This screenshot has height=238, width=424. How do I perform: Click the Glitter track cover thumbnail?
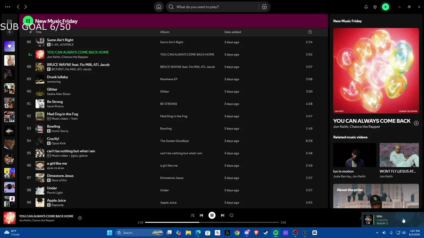click(40, 92)
